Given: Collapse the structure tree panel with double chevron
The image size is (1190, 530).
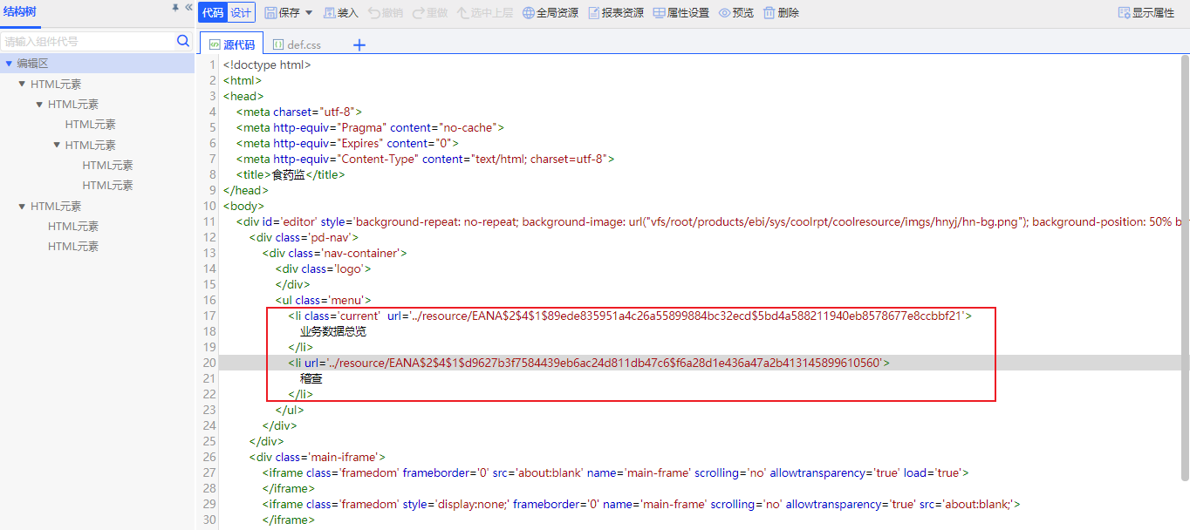Looking at the screenshot, I should pyautogui.click(x=188, y=8).
